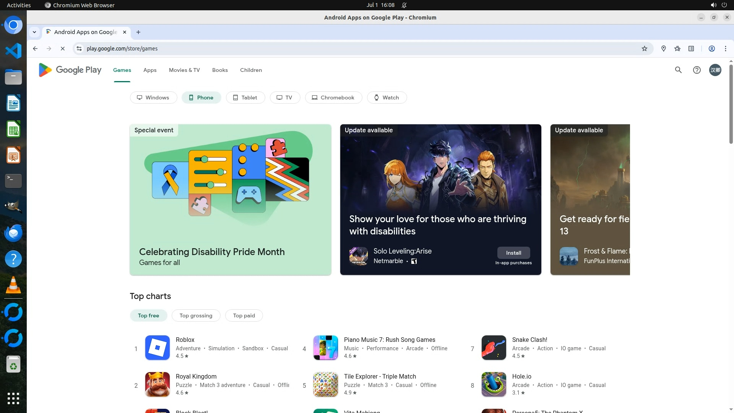This screenshot has height=413, width=734.
Task: Switch chart to Top grossing
Action: (196, 315)
